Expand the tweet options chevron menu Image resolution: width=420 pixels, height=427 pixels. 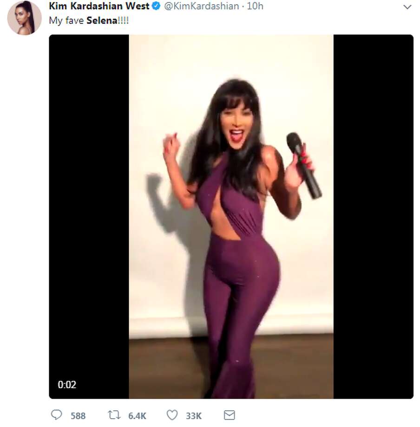[x=407, y=7]
